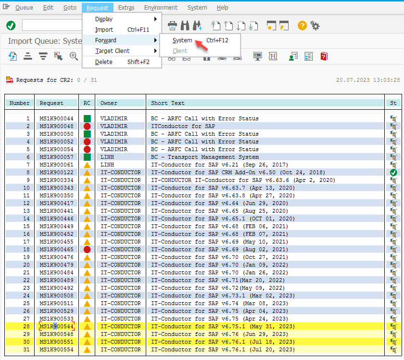
Task: Click the Next Page single down-arrow icon
Action: point(241,26)
